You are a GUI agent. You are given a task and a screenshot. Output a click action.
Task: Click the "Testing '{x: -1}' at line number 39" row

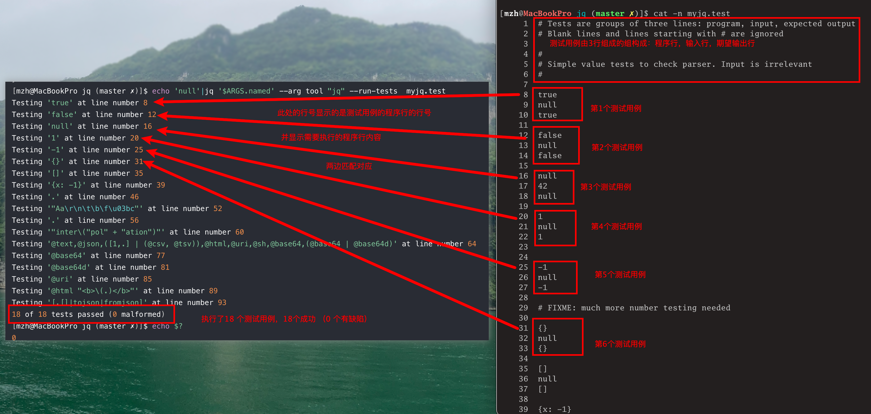point(88,185)
